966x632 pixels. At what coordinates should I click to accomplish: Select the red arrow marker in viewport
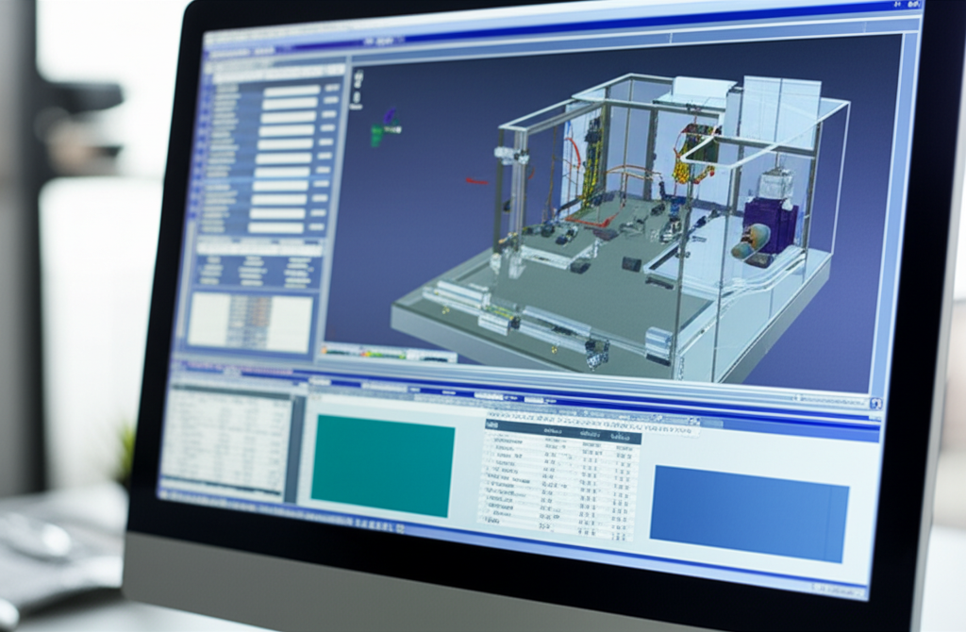477,180
